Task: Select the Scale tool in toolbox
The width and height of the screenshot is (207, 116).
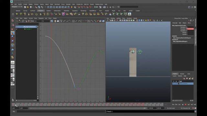Action: pyautogui.click(x=13, y=41)
